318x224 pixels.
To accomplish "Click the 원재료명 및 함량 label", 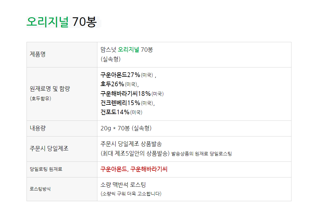I will coord(50,89).
